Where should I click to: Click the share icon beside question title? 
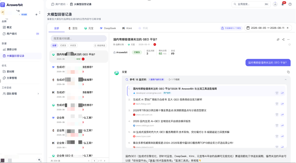click(283, 40)
